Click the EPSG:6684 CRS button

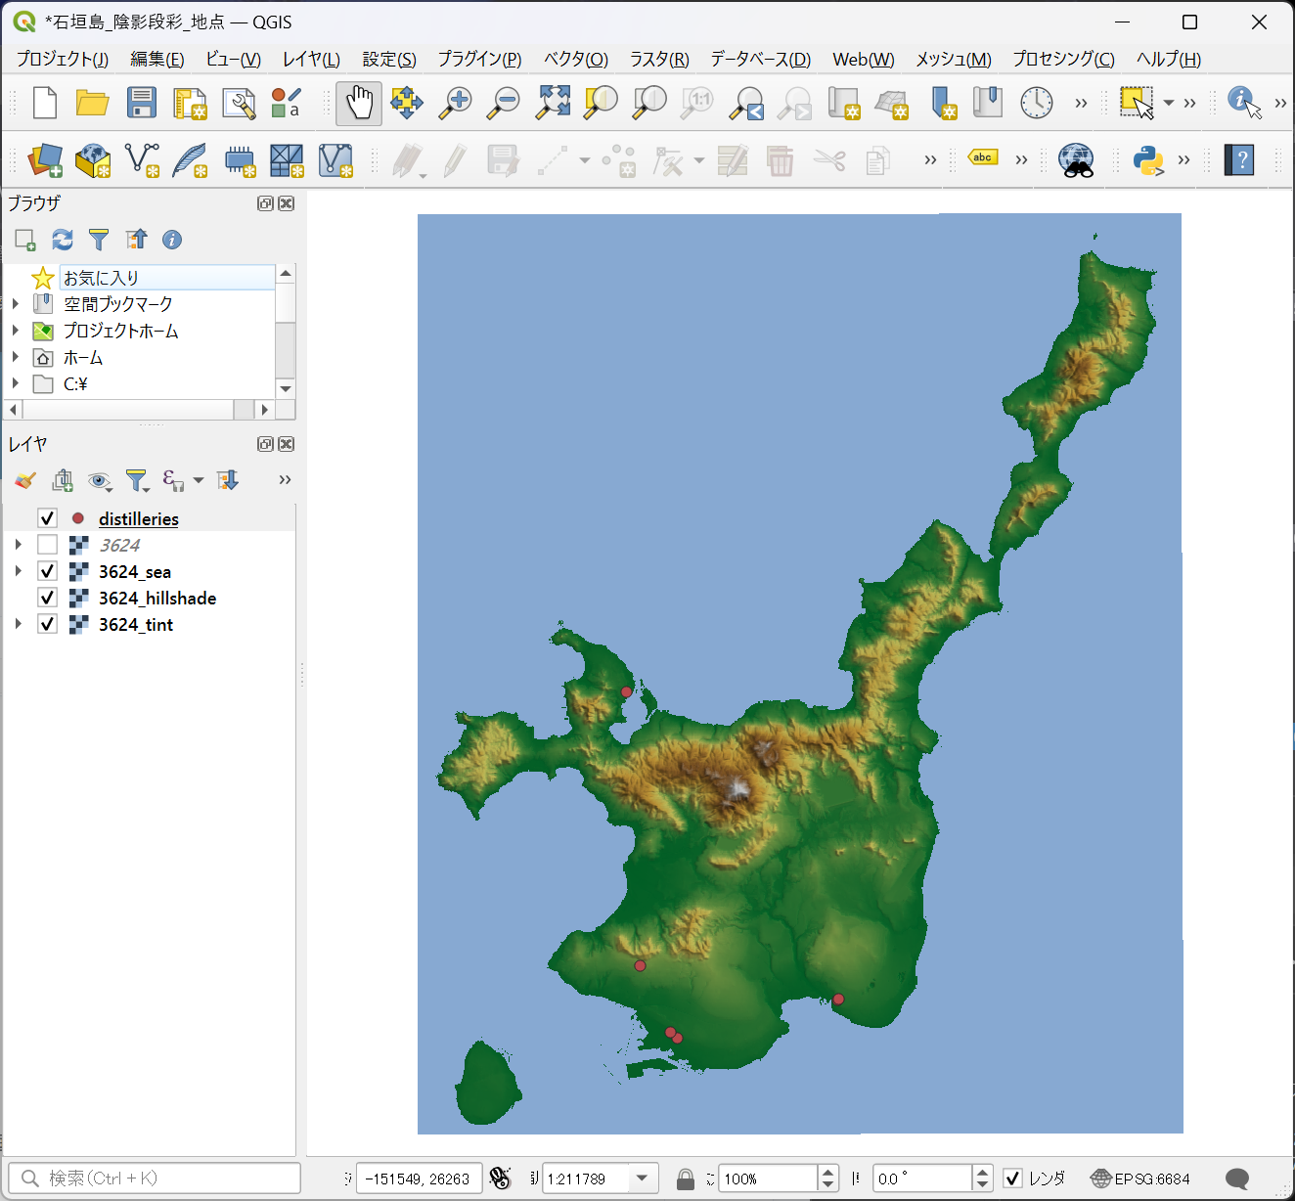pos(1140,1179)
